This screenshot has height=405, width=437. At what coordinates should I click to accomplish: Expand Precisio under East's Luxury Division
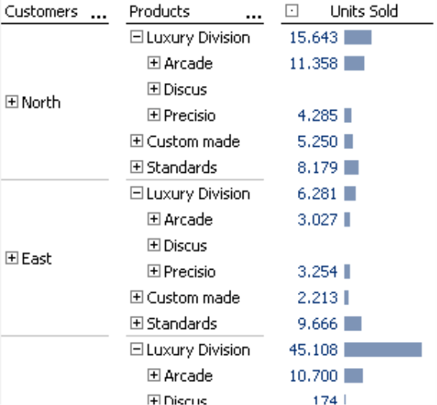click(x=154, y=271)
